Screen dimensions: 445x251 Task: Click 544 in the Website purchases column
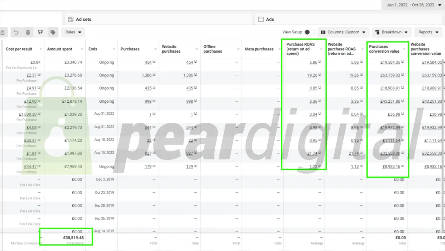click(x=189, y=128)
